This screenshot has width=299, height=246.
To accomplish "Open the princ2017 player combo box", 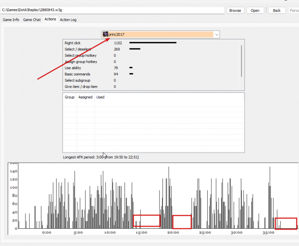I will (x=160, y=35).
